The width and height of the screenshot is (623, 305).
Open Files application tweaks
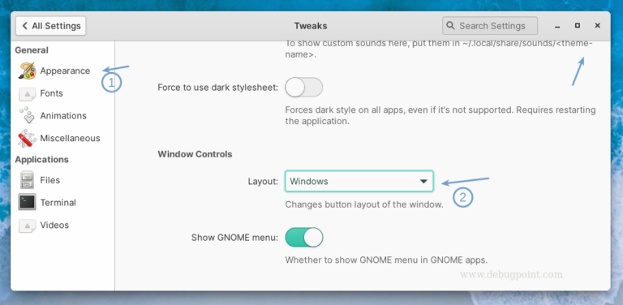click(50, 180)
